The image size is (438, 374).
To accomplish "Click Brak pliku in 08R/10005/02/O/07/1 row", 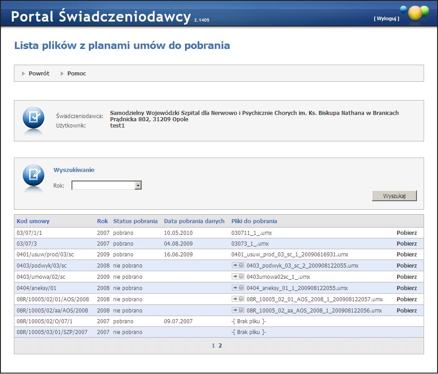I will [248, 321].
